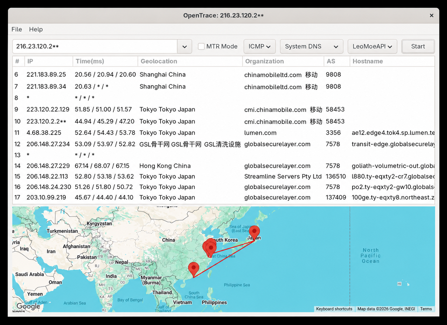Select hop 7 IP 221.183.89.34
447x325 pixels.
[x=46, y=87]
